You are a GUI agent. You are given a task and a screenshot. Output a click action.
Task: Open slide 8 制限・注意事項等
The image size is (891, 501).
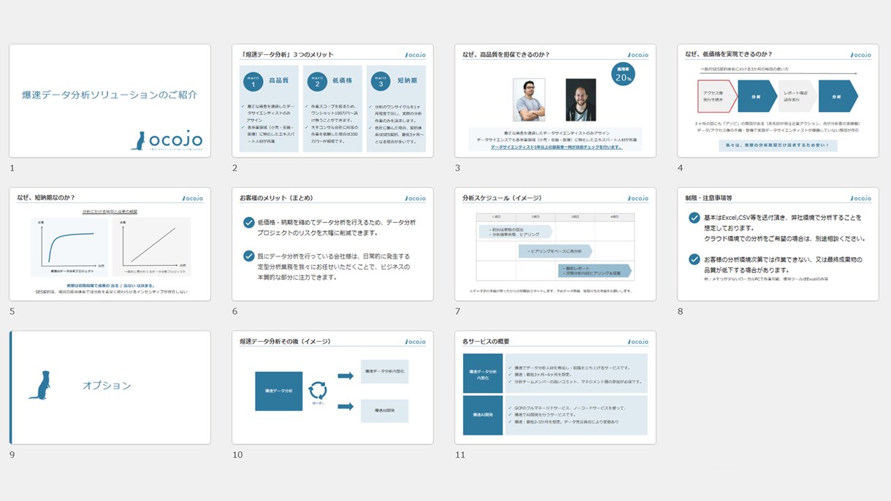coord(778,244)
